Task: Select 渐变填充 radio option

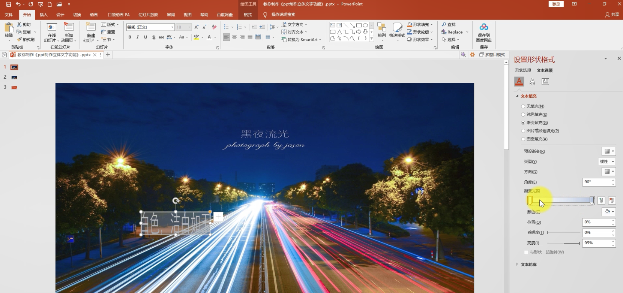Action: (523, 123)
